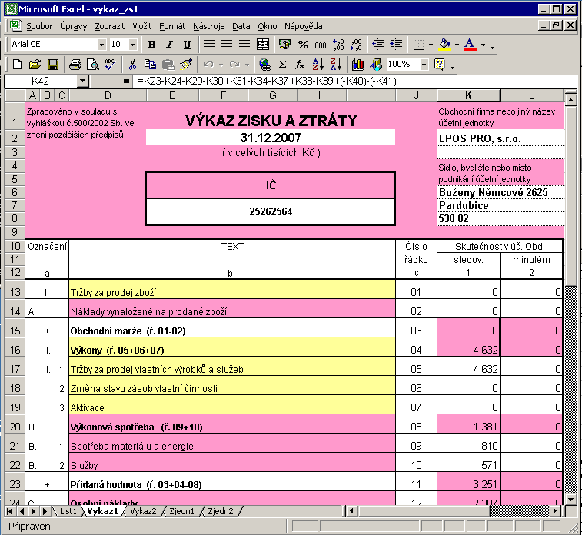Image resolution: width=582 pixels, height=535 pixels.
Task: Apply the yellow fill color
Action: pos(444,45)
